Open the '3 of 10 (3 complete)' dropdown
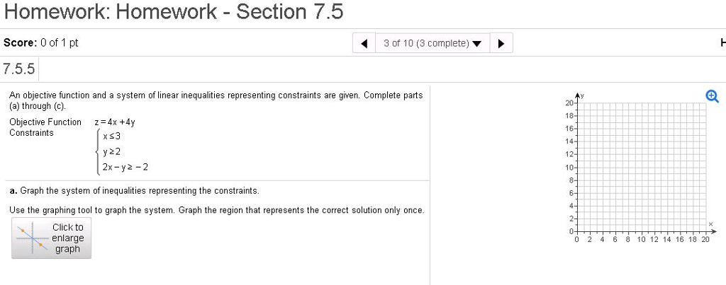 [x=432, y=43]
